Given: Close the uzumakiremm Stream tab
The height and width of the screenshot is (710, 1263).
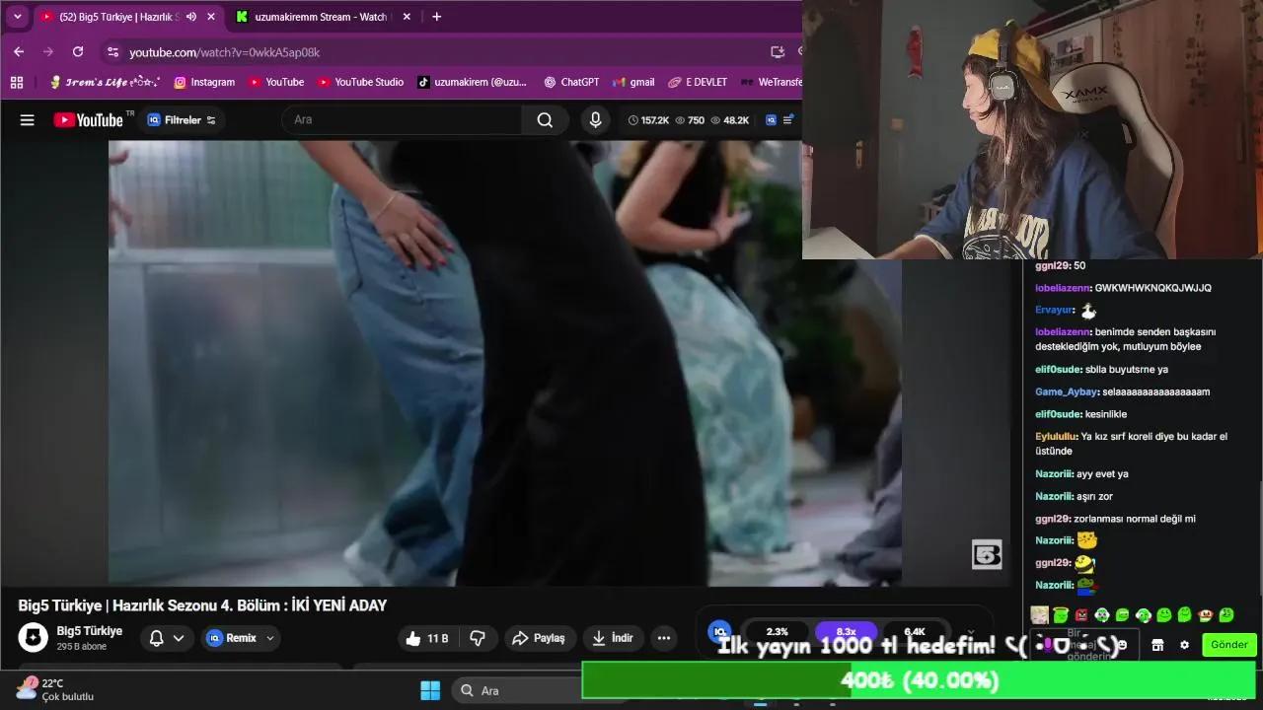Looking at the screenshot, I should [x=407, y=17].
